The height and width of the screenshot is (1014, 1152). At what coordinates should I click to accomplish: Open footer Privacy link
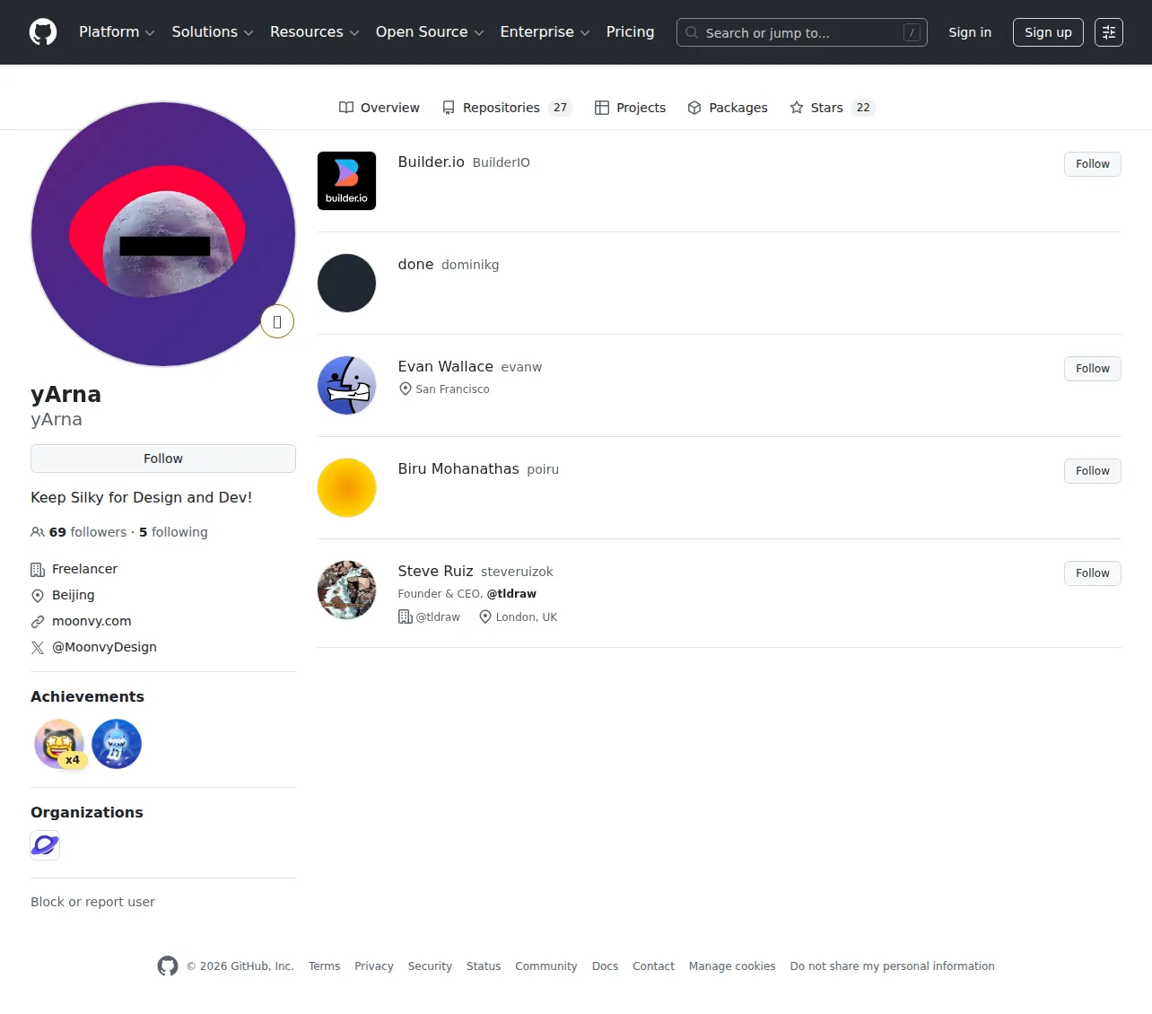pos(374,966)
